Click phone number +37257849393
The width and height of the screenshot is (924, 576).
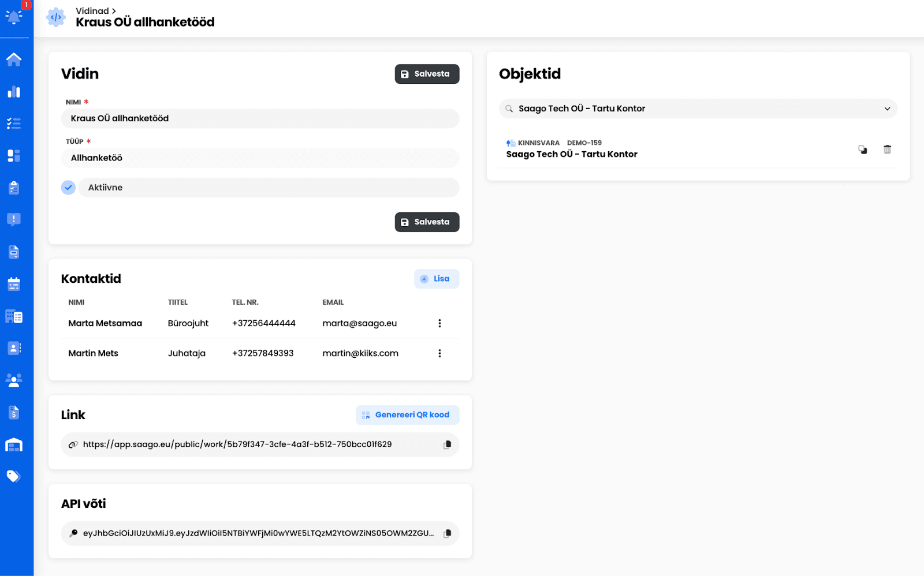point(263,353)
